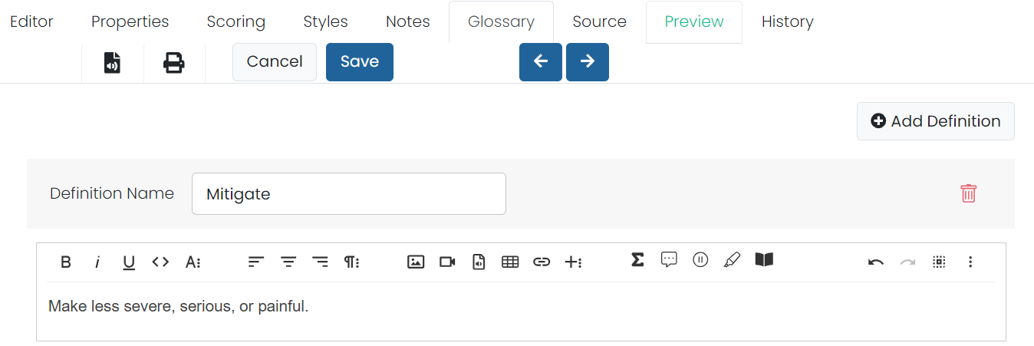The height and width of the screenshot is (346, 1034).
Task: Insert a hyperlink in the editor
Action: coord(542,262)
